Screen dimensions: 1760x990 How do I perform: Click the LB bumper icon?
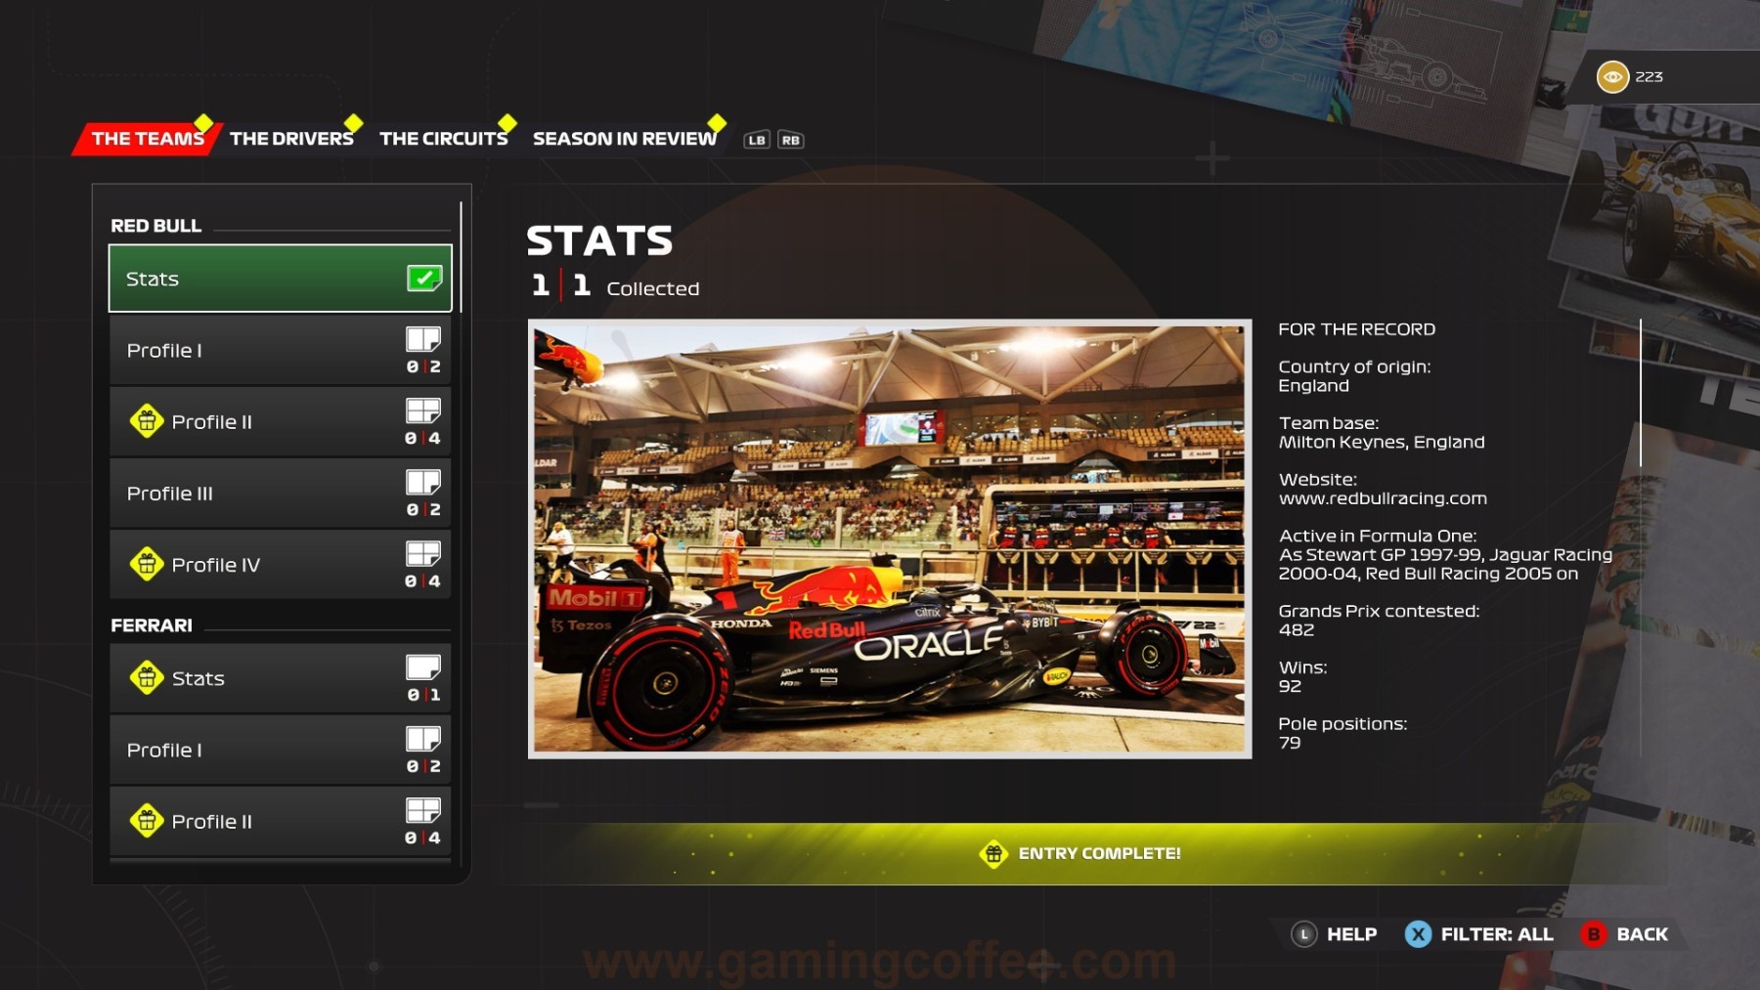pos(757,140)
